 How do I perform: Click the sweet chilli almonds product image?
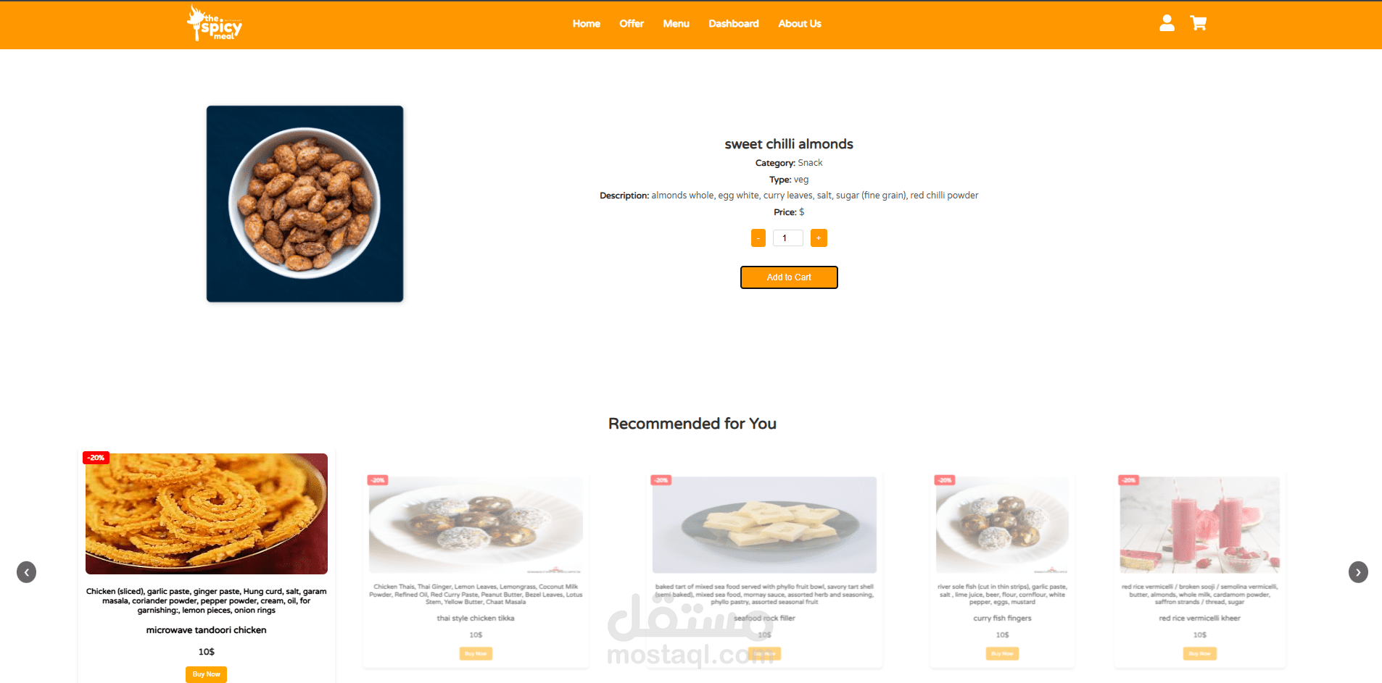tap(305, 204)
